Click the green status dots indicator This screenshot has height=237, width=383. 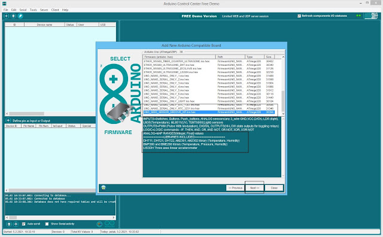[x=358, y=16]
